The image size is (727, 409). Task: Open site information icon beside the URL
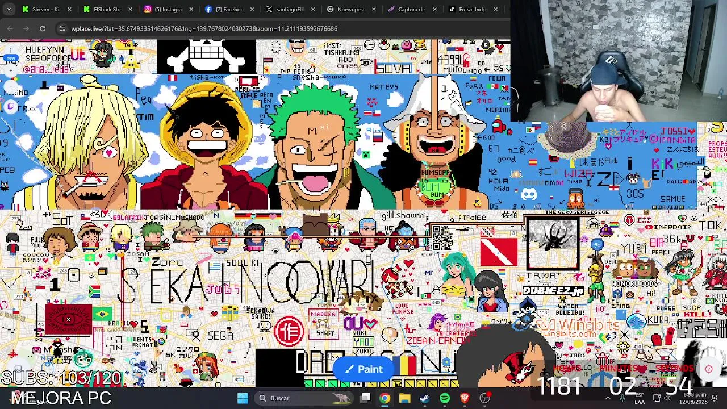pyautogui.click(x=61, y=28)
